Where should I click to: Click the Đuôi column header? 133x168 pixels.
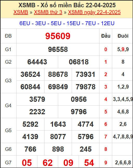123,36
